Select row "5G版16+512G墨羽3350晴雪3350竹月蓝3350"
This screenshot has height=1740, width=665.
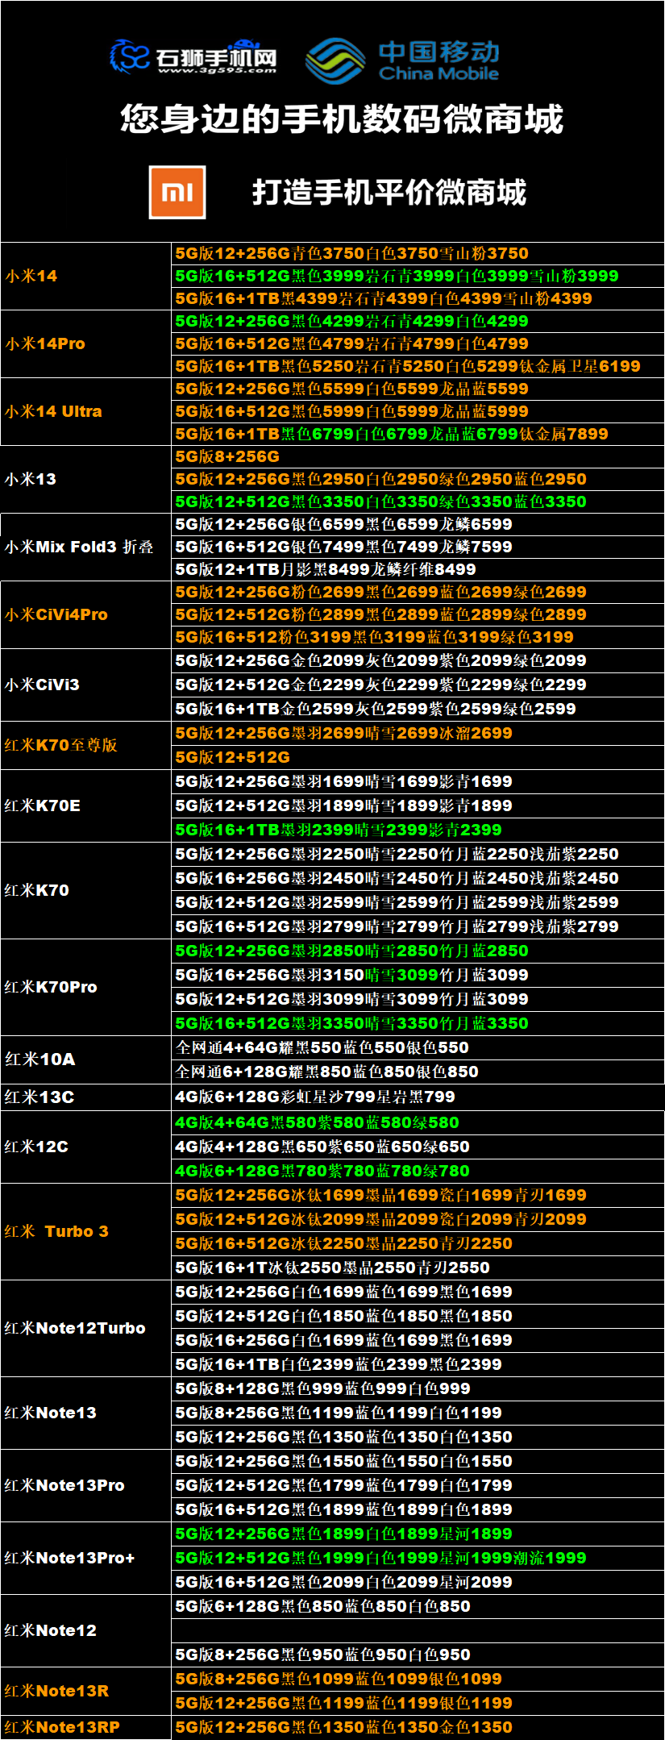pyautogui.click(x=418, y=1023)
